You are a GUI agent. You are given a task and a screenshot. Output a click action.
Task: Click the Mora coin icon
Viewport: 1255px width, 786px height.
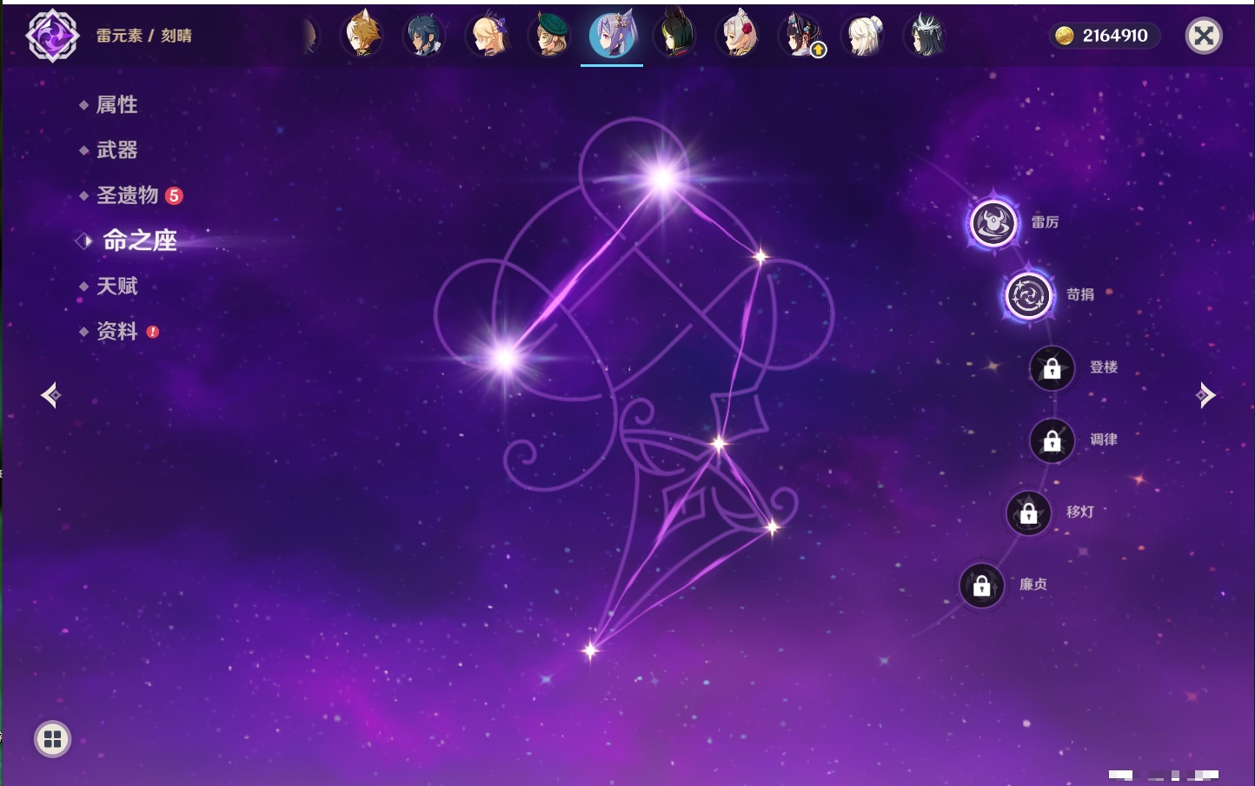(x=1065, y=36)
